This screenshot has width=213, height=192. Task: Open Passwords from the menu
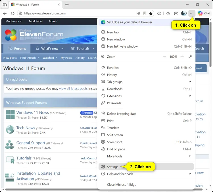pos(147,103)
